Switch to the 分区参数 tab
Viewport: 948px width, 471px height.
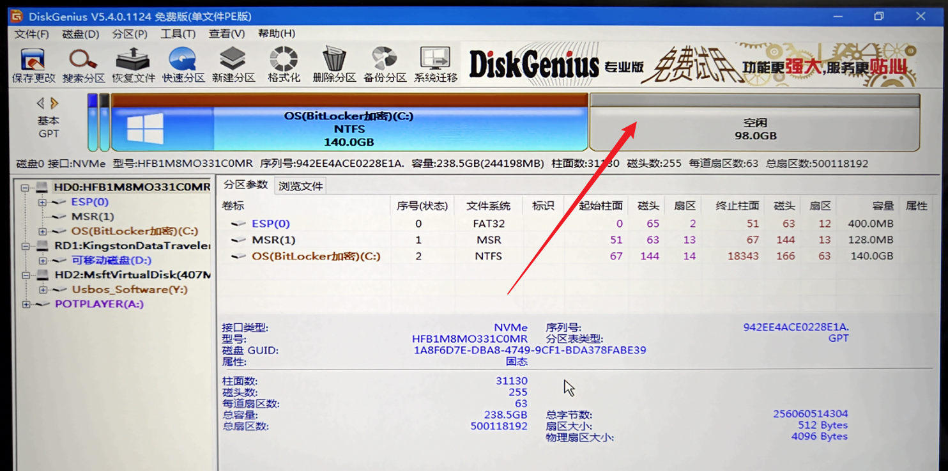coord(245,185)
